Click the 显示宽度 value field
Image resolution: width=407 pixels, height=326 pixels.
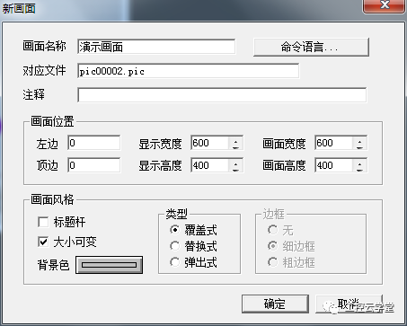click(210, 143)
